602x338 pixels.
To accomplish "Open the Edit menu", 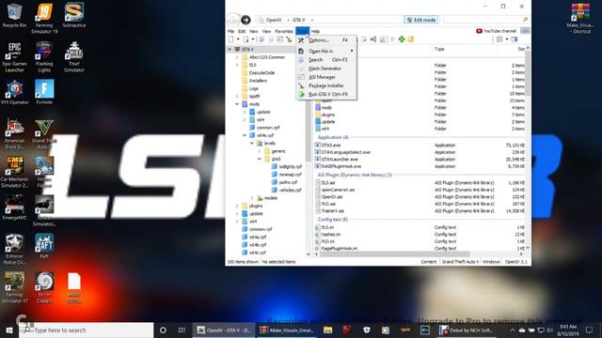I will (x=242, y=31).
